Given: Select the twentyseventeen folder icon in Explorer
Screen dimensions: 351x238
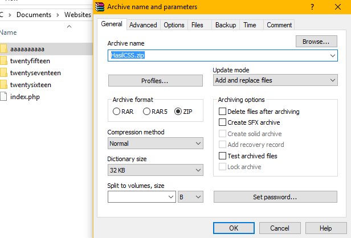Looking at the screenshot, I should coord(3,72).
